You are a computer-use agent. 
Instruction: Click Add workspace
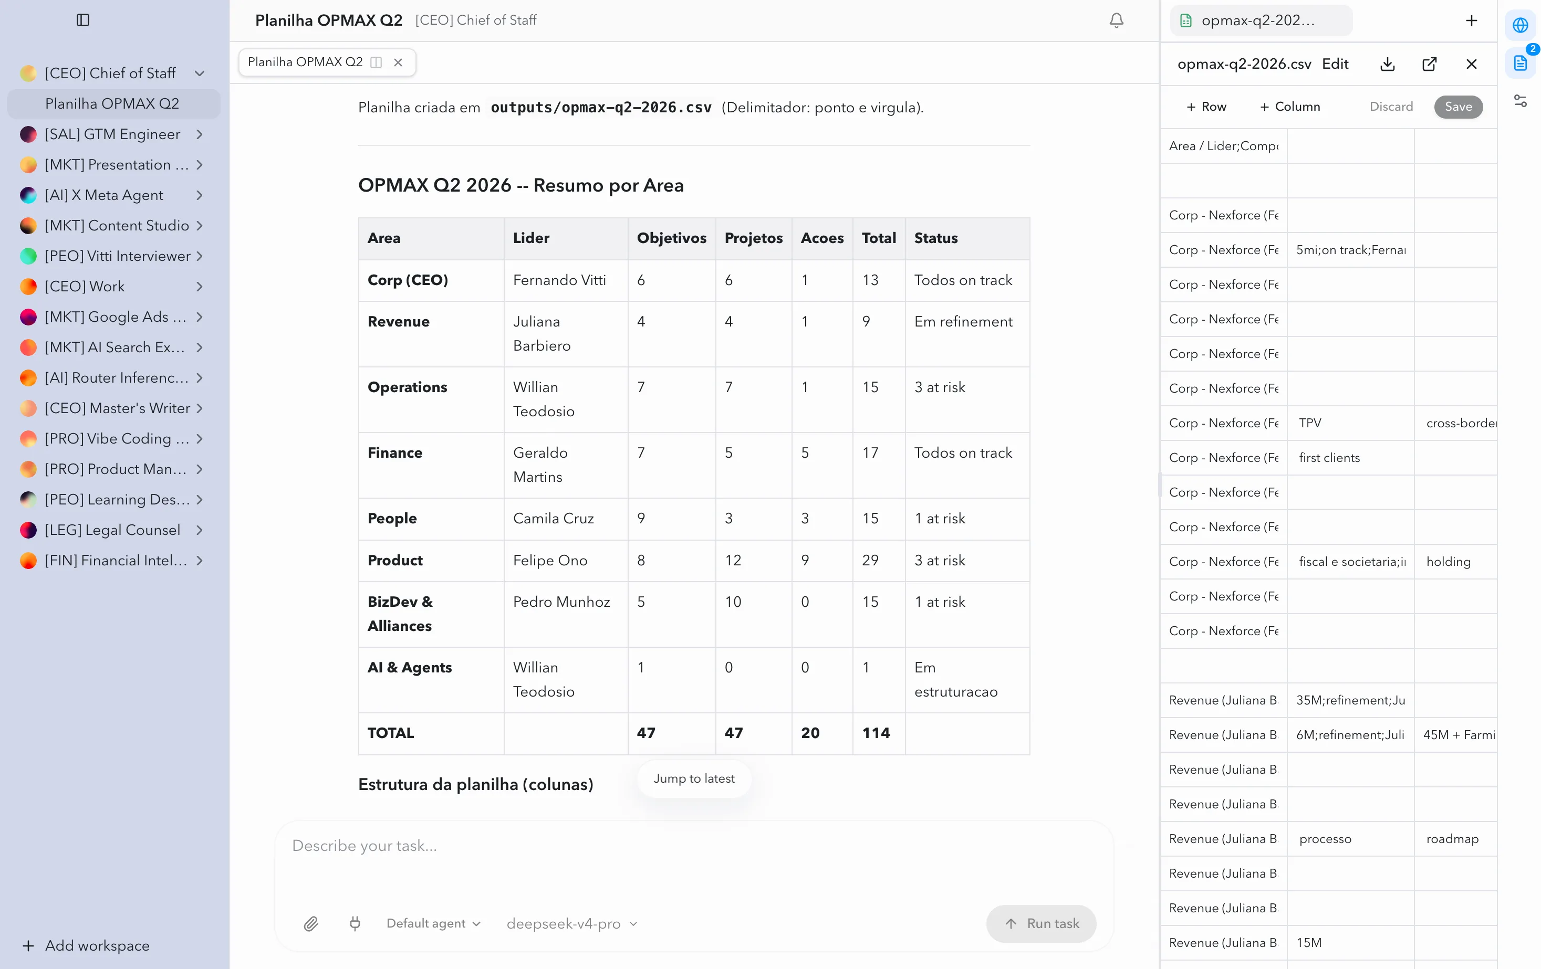pos(86,945)
